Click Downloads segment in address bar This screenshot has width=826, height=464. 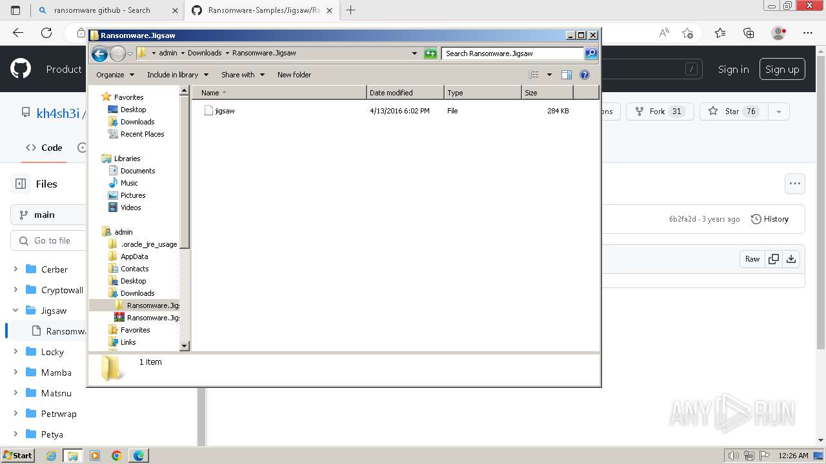click(205, 53)
